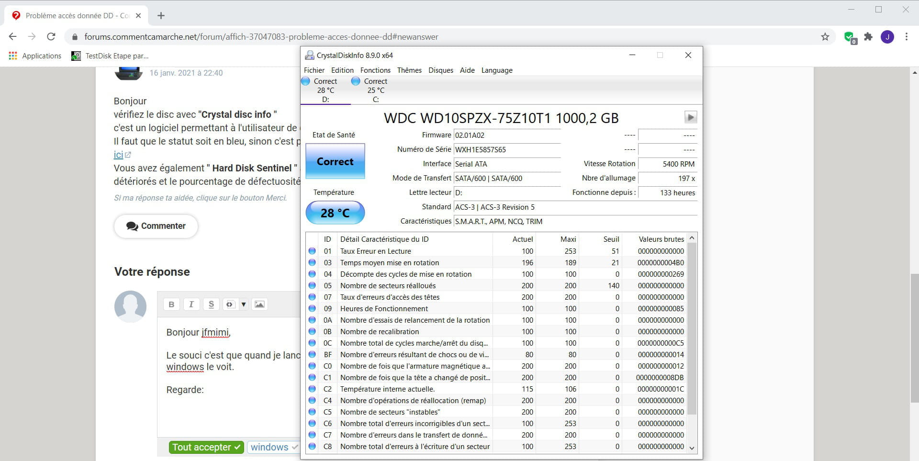Click the strikethrough icon in reply editor
The width and height of the screenshot is (919, 461).
point(211,304)
